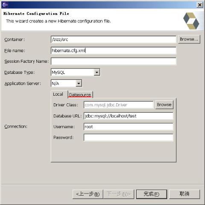Image resolution: width=205 pixels, height=205 pixels.
Task: Focus the File name field
Action: (x=114, y=50)
